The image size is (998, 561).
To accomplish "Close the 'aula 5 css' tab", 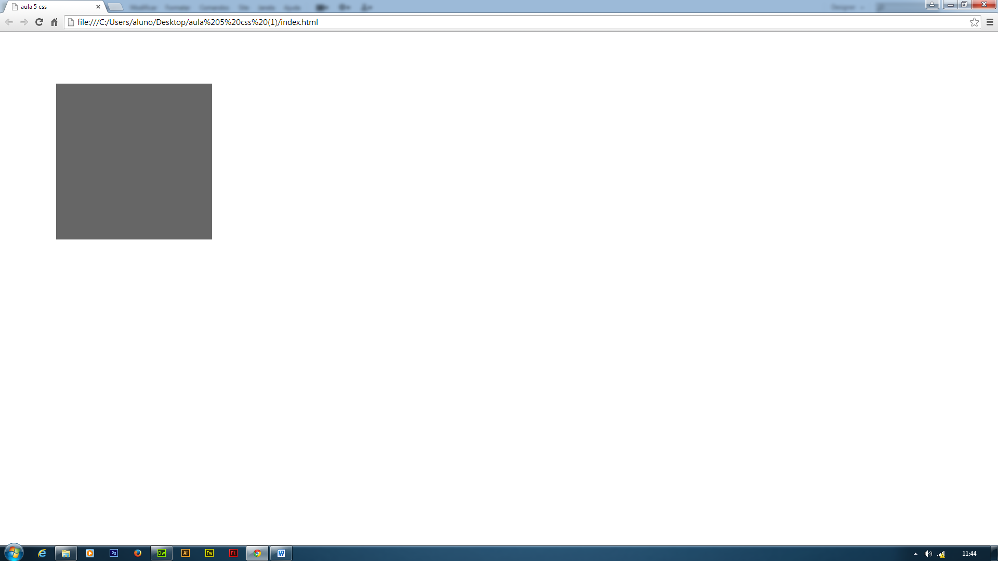I will point(98,7).
